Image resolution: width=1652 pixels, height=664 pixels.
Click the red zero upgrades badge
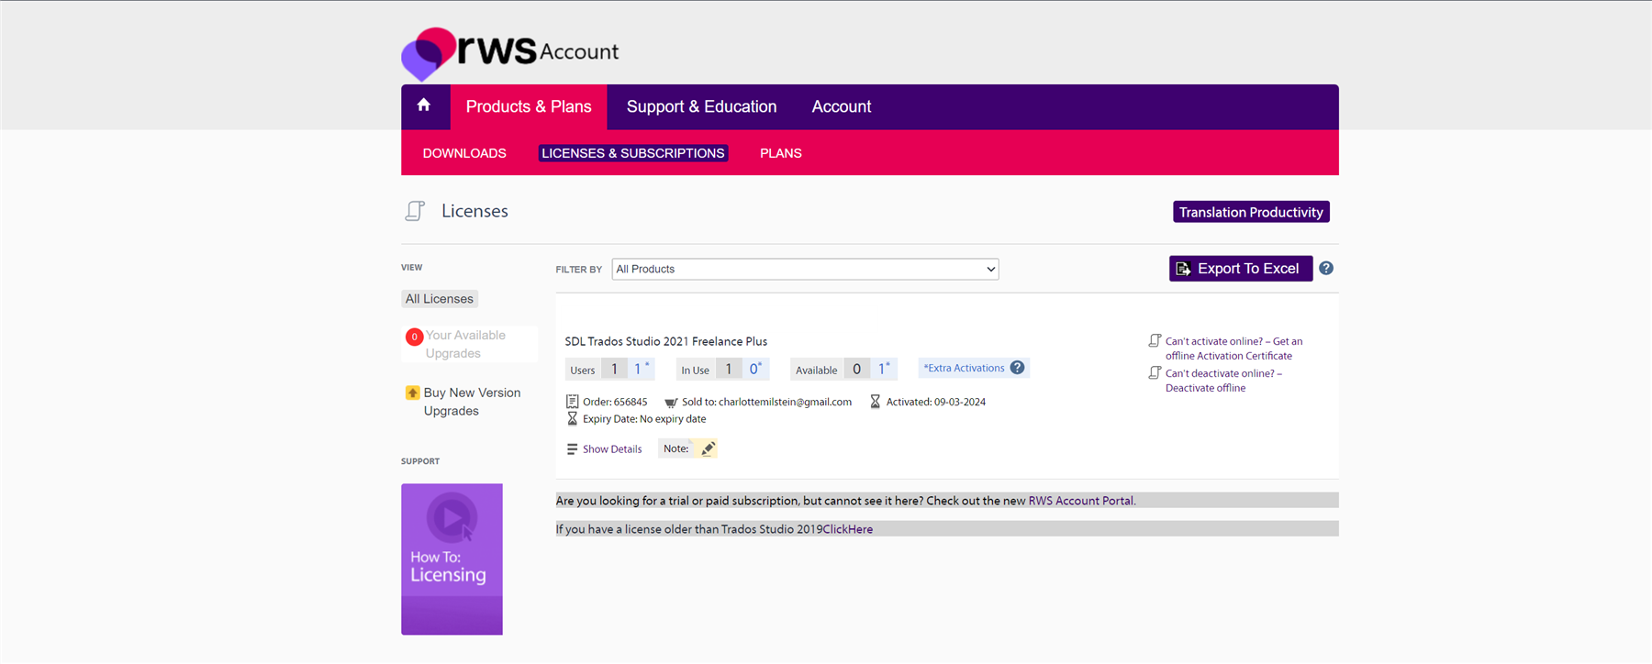click(x=415, y=337)
